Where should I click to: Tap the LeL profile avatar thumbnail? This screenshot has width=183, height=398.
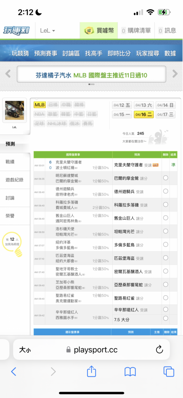(15, 110)
